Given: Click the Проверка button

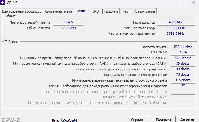Looking at the screenshot, I should click(x=163, y=119).
